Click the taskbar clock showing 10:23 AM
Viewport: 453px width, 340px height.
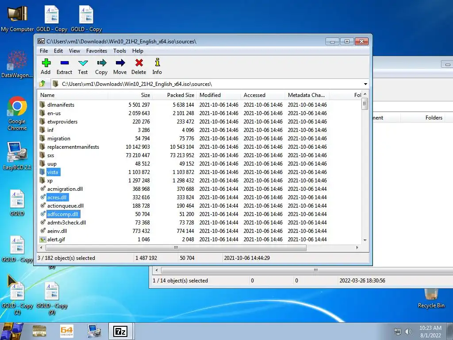point(430,331)
